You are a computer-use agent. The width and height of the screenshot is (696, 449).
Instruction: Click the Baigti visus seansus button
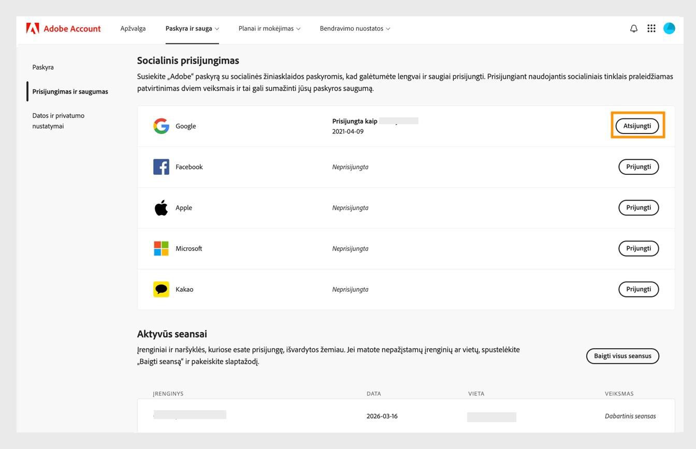(x=622, y=356)
